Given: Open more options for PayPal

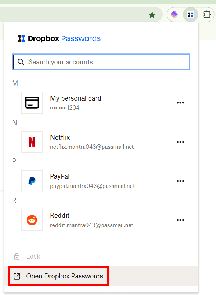Looking at the screenshot, I should click(x=180, y=181).
